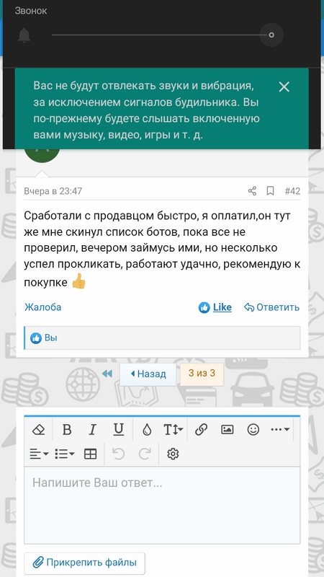
Task: Focus the 'Напишите Ваш ответ...' reply field
Action: coord(162,506)
